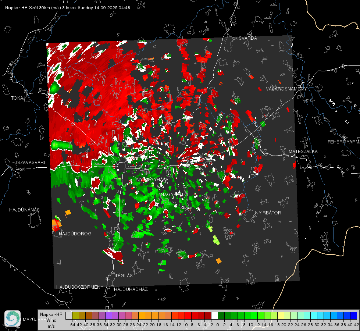Click the swirl logo icon in bottom-left corner

click(13, 318)
